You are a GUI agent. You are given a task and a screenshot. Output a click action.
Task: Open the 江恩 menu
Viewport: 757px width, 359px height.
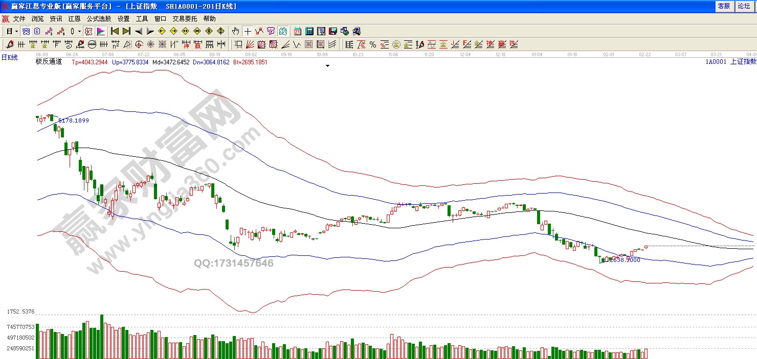74,18
